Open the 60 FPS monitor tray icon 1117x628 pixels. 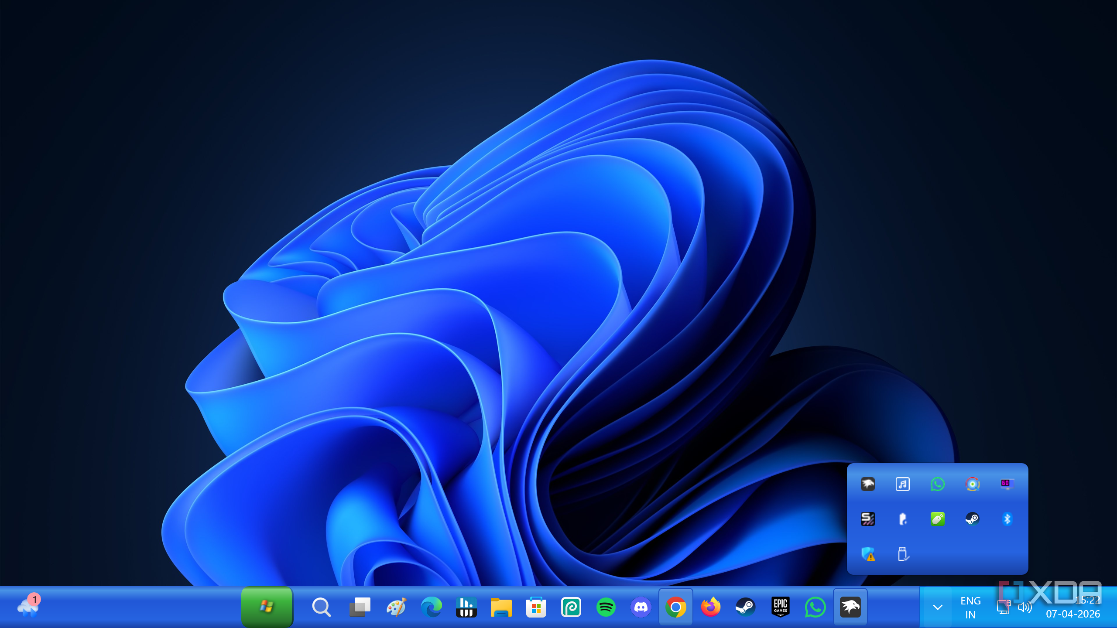pos(1007,484)
